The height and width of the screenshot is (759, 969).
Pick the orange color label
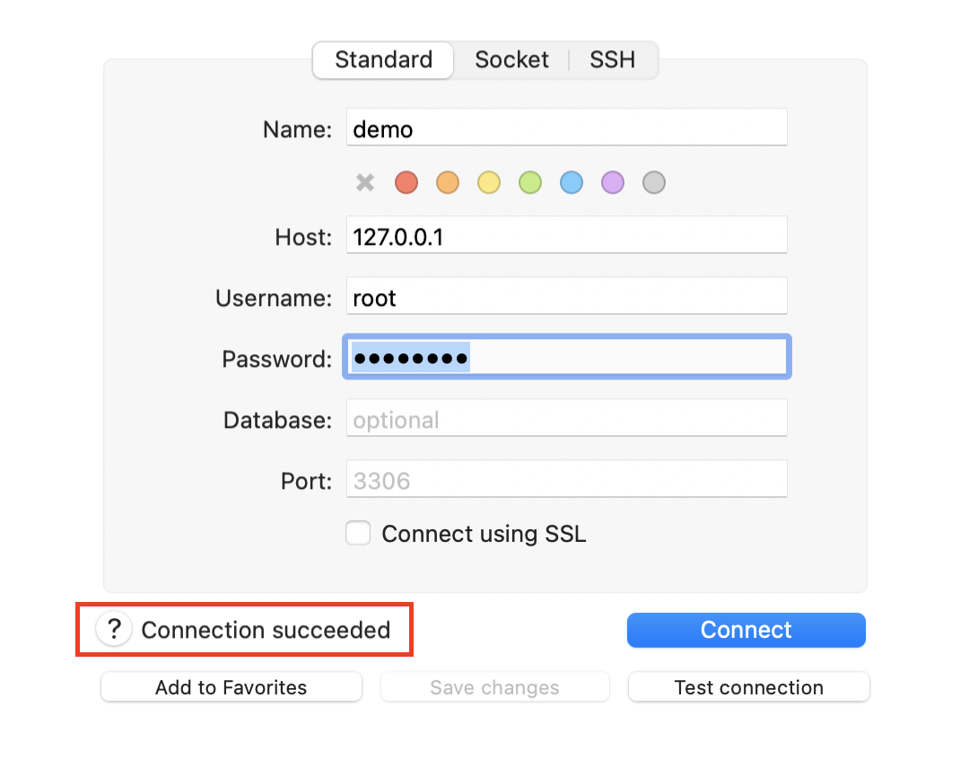pos(448,183)
